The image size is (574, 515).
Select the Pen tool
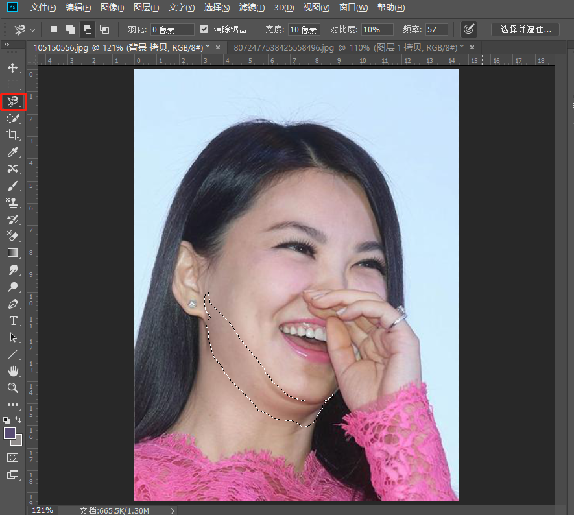pos(12,304)
